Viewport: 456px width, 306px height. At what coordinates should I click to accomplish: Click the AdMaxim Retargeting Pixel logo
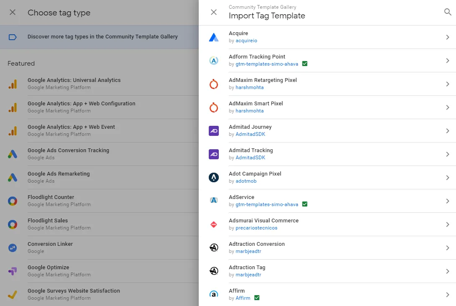point(214,84)
